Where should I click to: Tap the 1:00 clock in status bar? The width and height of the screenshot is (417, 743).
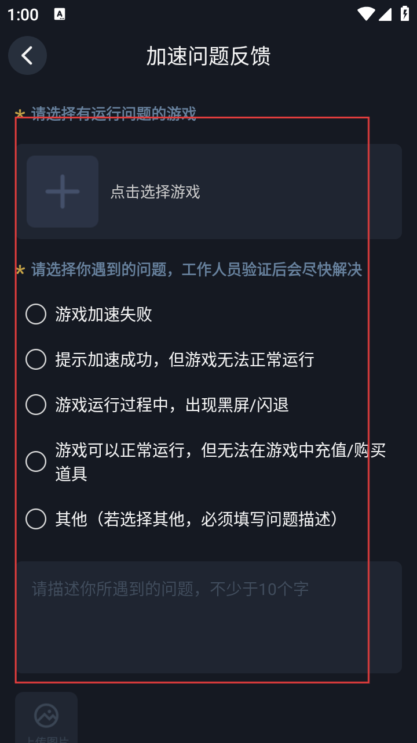coord(23,15)
